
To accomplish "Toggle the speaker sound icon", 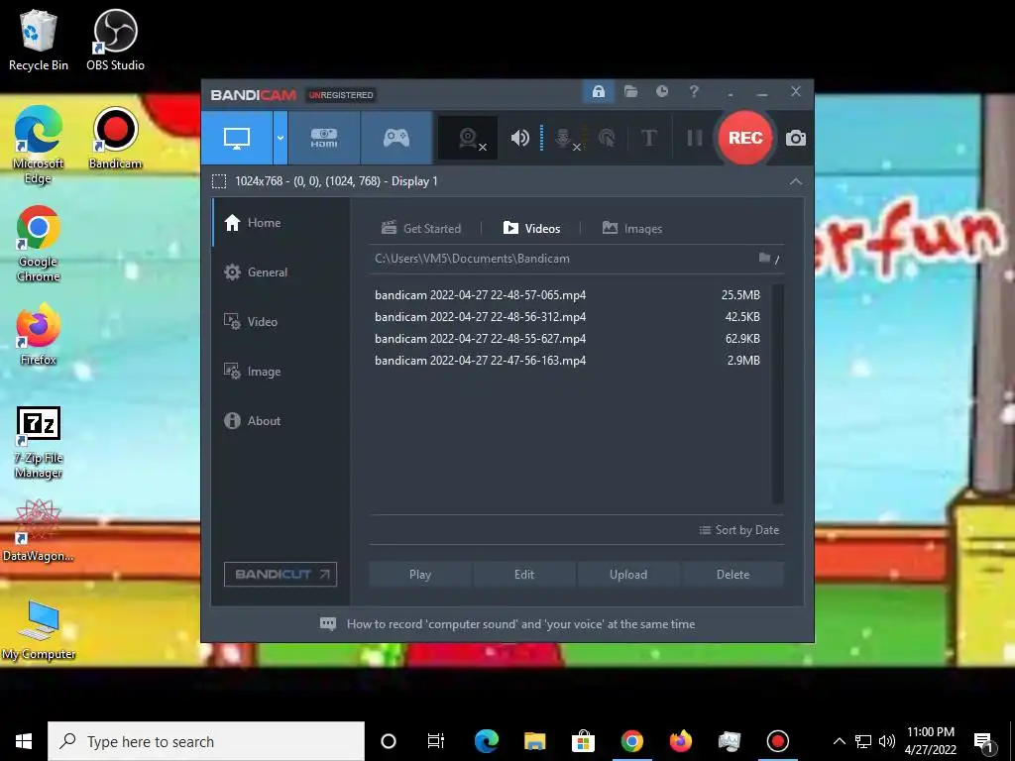I will pos(519,138).
